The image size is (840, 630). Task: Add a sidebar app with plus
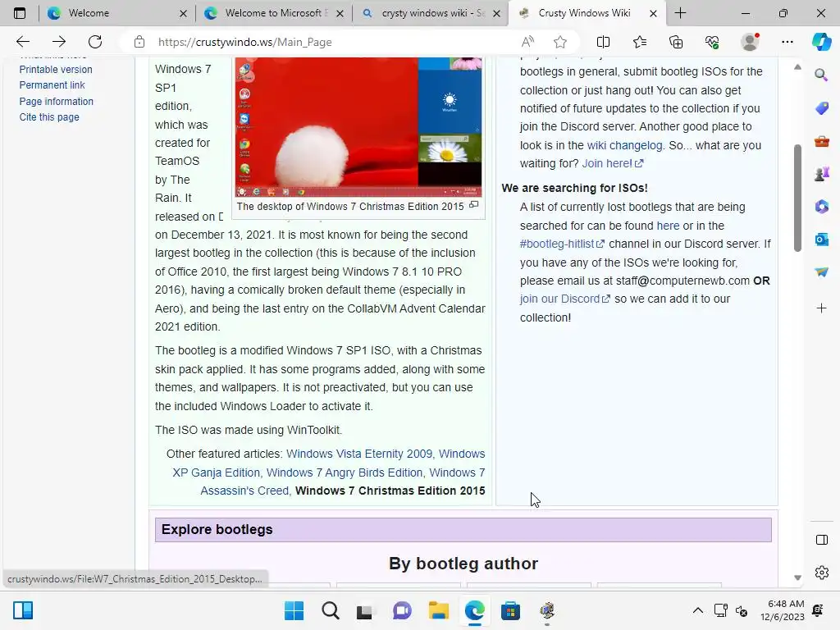pos(822,308)
